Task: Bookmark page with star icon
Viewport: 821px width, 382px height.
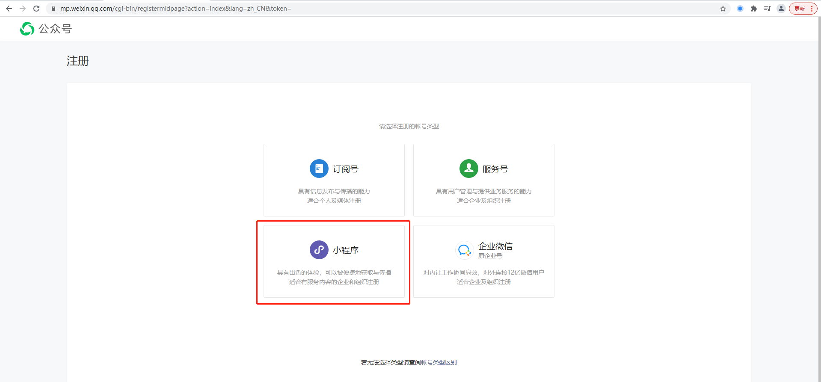Action: pos(723,9)
